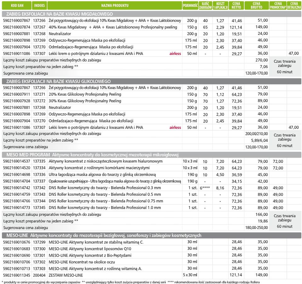Click the CENA BRUTTO column header
Viewport: 302px width, 284px height.
tap(257, 6)
